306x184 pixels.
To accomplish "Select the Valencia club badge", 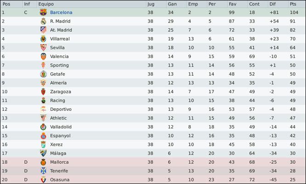I will point(43,56).
